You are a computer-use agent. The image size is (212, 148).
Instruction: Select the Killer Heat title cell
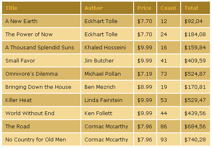click(41, 100)
